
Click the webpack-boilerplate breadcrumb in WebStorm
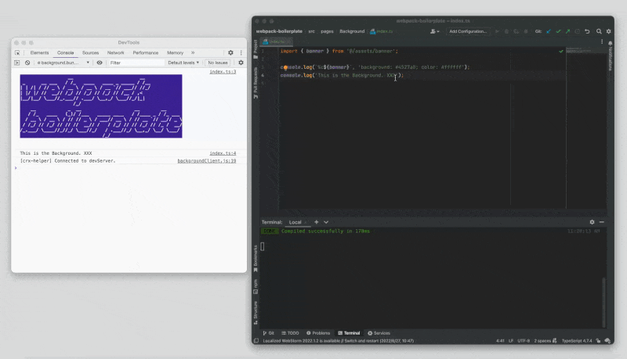click(x=279, y=31)
